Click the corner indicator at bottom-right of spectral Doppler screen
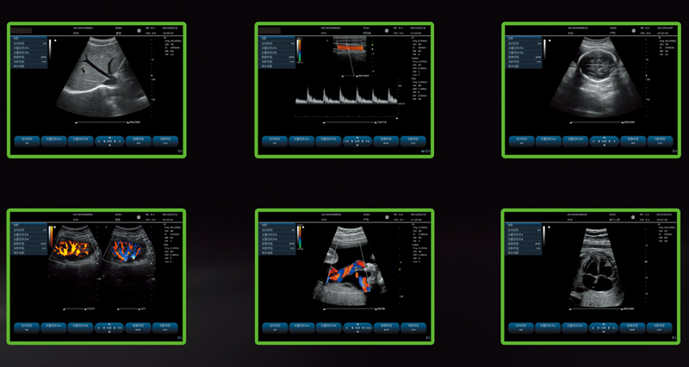 click(428, 152)
